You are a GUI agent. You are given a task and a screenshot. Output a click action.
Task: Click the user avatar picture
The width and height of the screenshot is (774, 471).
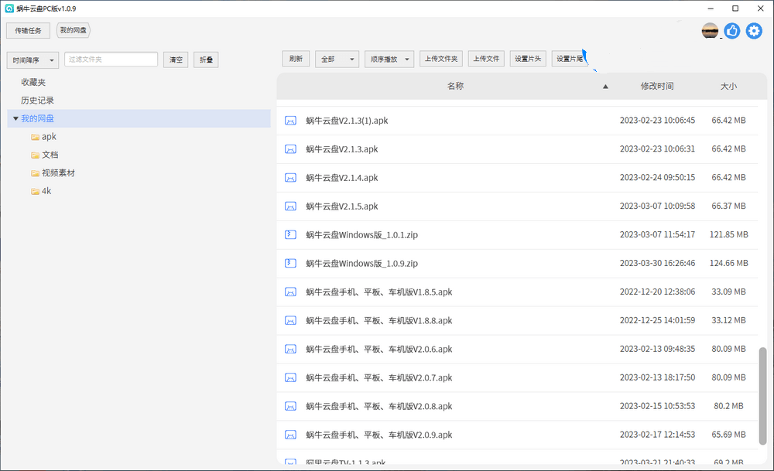709,31
